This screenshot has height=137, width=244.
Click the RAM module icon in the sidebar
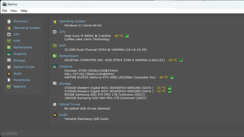point(9,41)
